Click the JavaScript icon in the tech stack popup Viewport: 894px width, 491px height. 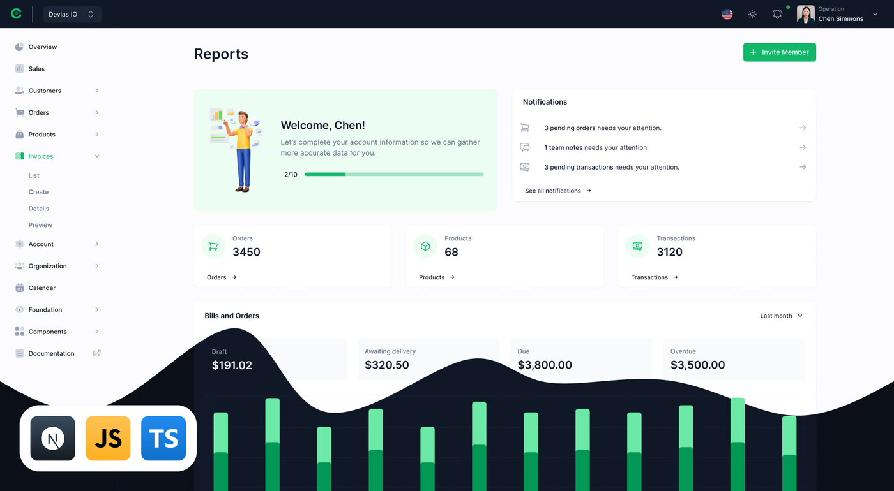pyautogui.click(x=108, y=438)
